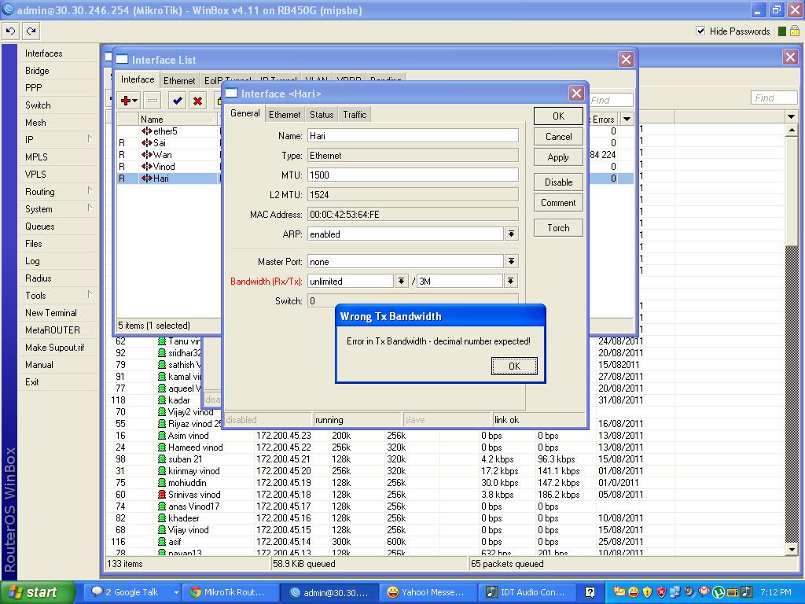805x604 pixels.
Task: Expand the Routing submenu
Action: (x=90, y=190)
